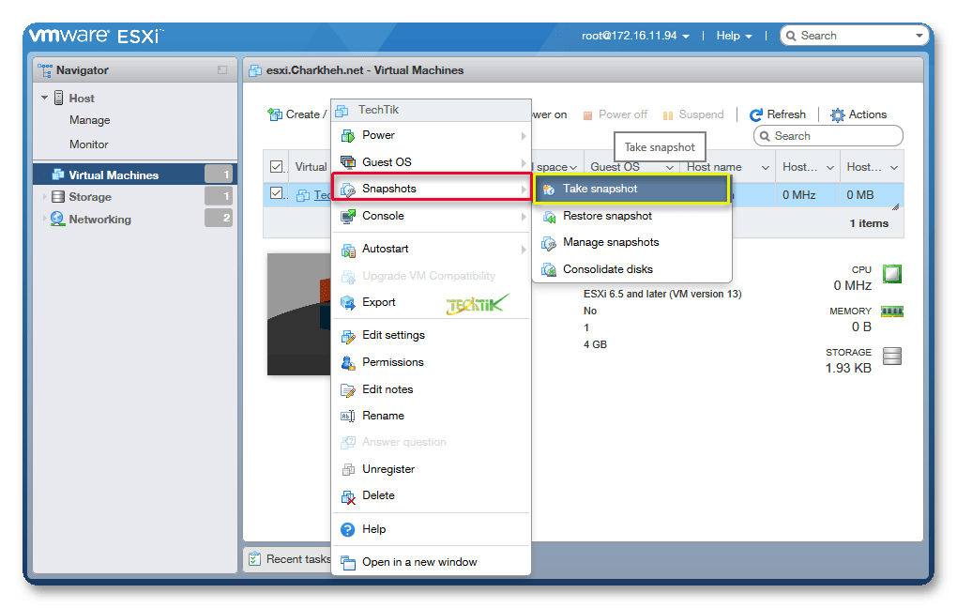Click the Consolidate disks icon
Viewport: 957px width, 608px height.
(x=549, y=270)
